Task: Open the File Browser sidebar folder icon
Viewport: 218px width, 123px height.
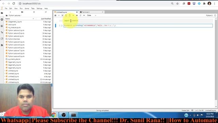Action: pyautogui.click(x=2, y=13)
